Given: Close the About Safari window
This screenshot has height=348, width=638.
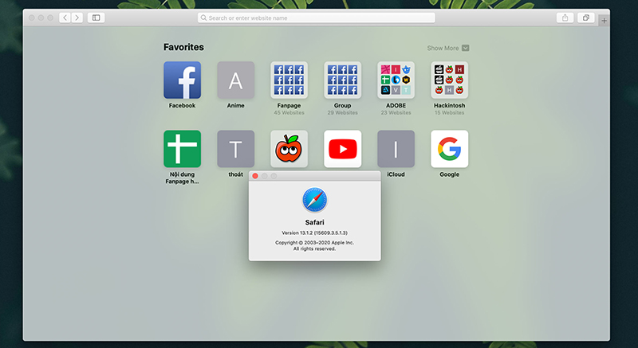Looking at the screenshot, I should tap(255, 176).
